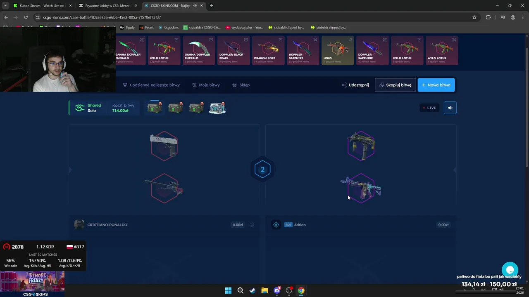Screen dimensions: 529x297
Task: Select the SMG skin in Adrian's panel
Action: click(x=361, y=145)
